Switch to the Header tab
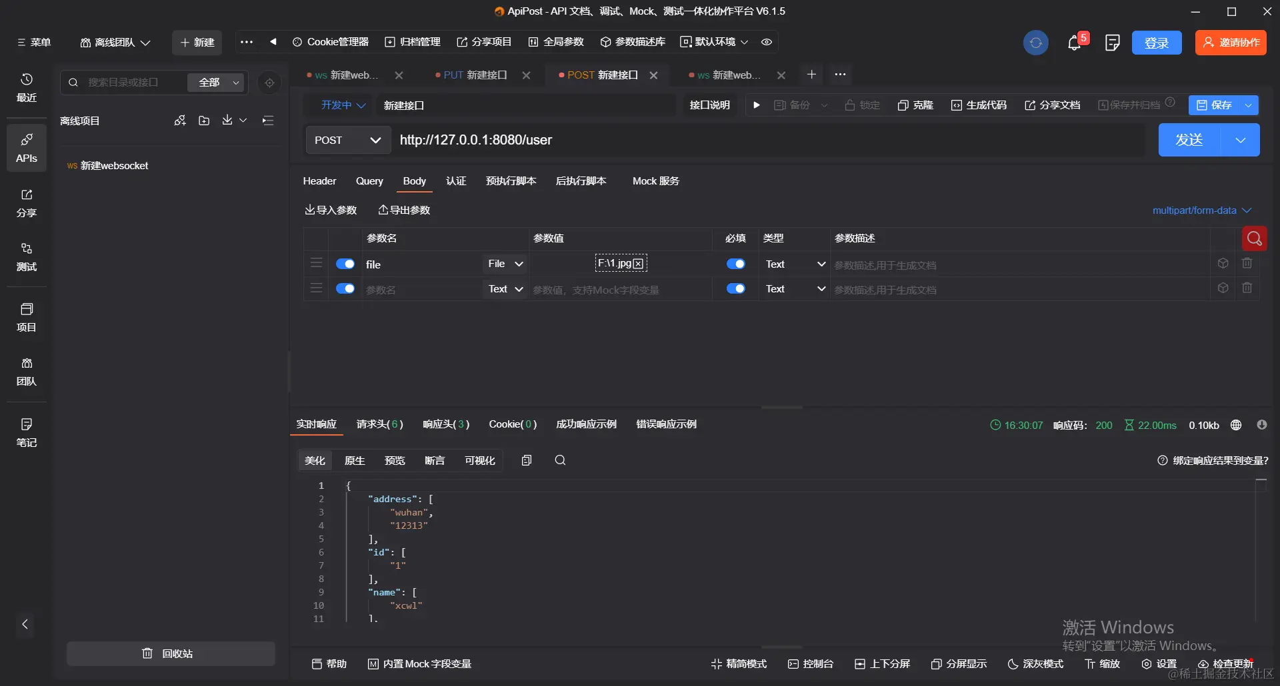The width and height of the screenshot is (1280, 686). pos(319,181)
